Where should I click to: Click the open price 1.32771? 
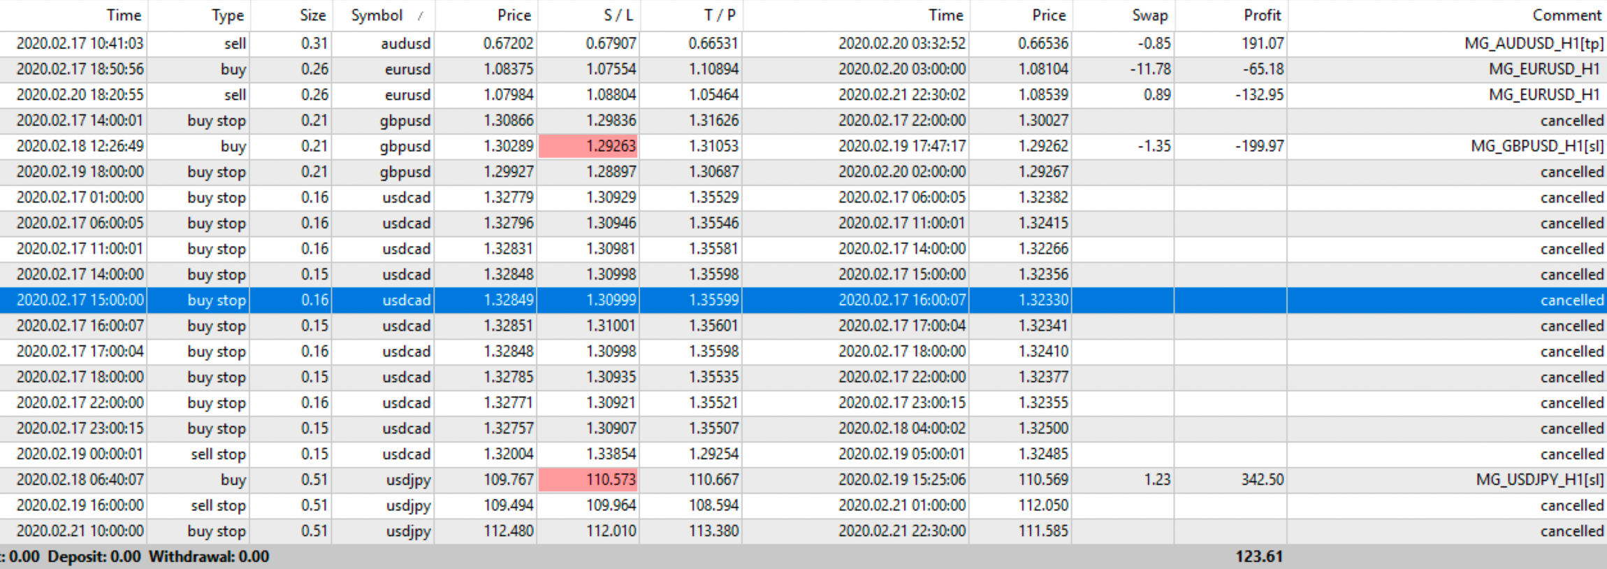[508, 403]
